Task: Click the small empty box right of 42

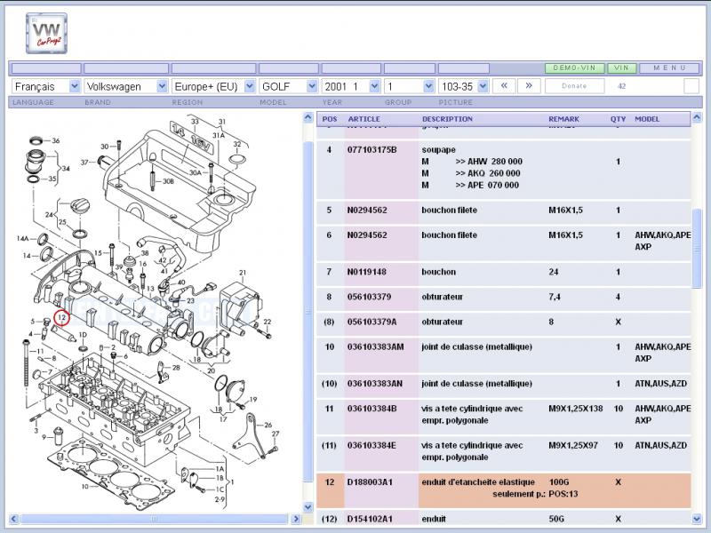Action: pos(691,85)
